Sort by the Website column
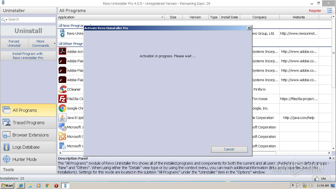 299,17
